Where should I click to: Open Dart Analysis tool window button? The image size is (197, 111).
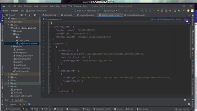click(x=143, y=109)
